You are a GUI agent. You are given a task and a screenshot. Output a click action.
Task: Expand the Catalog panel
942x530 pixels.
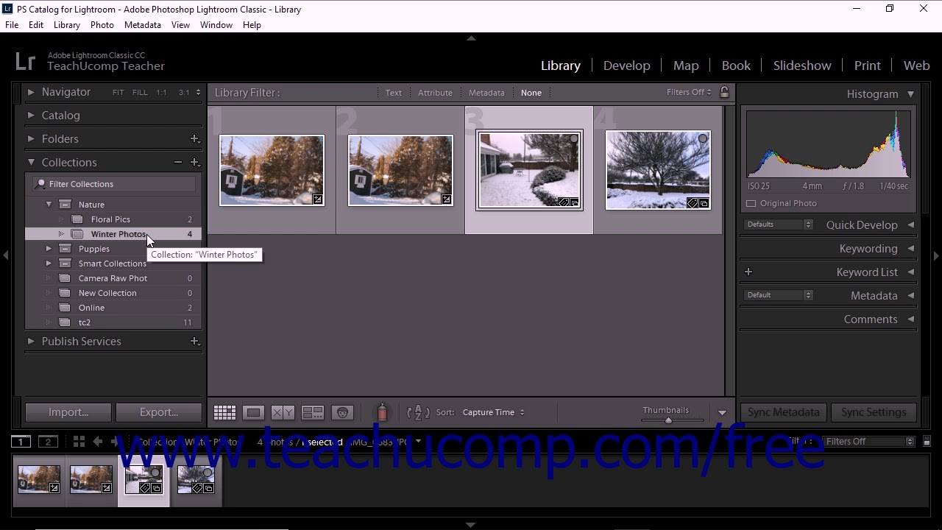[31, 116]
